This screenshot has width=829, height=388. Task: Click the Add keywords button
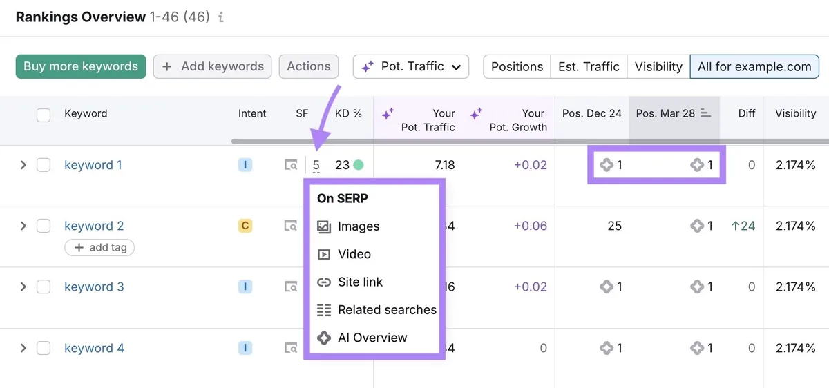[212, 66]
